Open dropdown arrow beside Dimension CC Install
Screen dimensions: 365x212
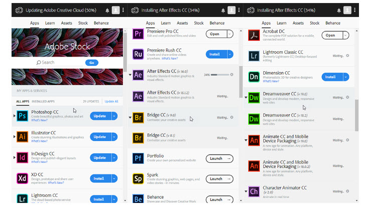[345, 77]
